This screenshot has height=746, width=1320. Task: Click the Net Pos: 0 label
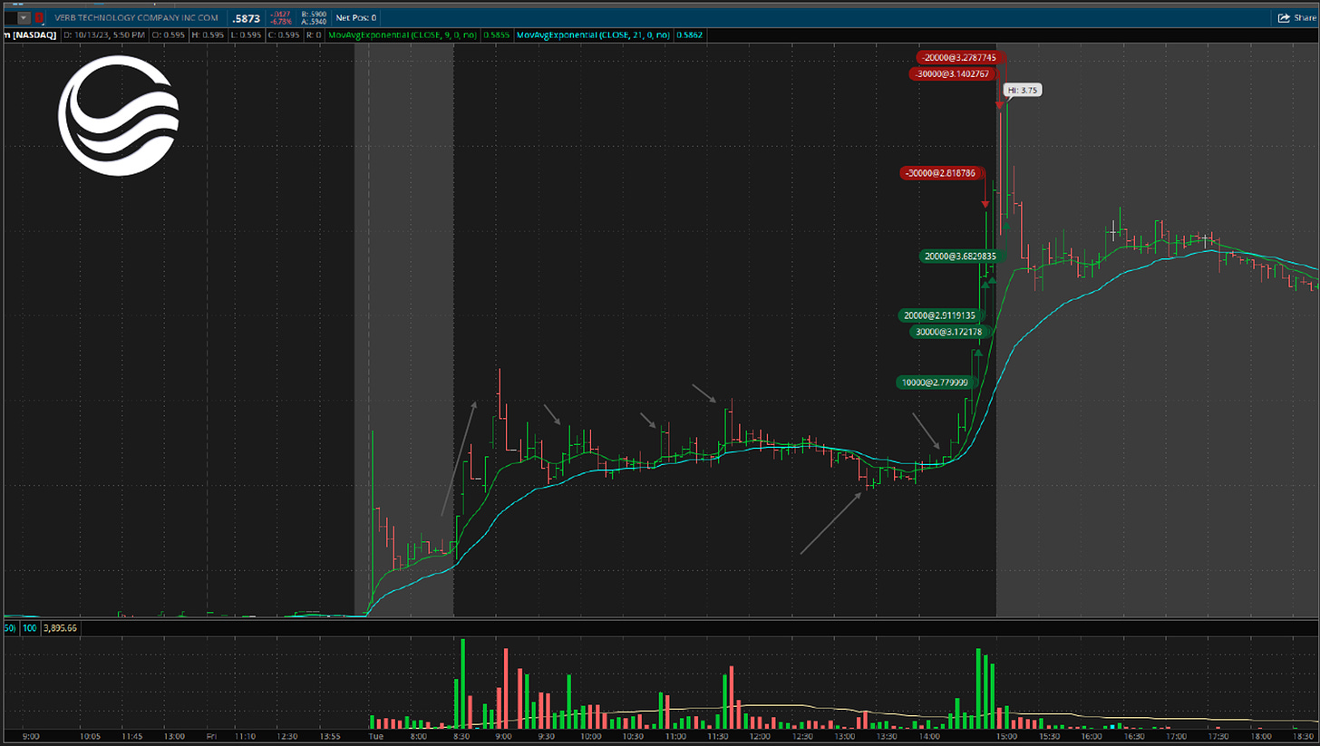coord(355,17)
